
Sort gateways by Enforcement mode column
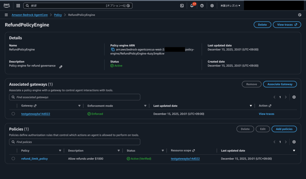tap(145, 106)
